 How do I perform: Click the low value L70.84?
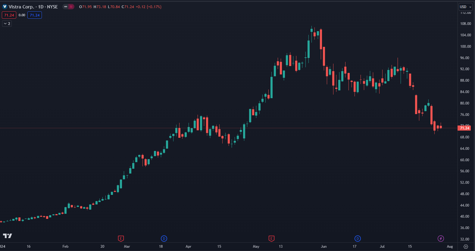pos(114,7)
